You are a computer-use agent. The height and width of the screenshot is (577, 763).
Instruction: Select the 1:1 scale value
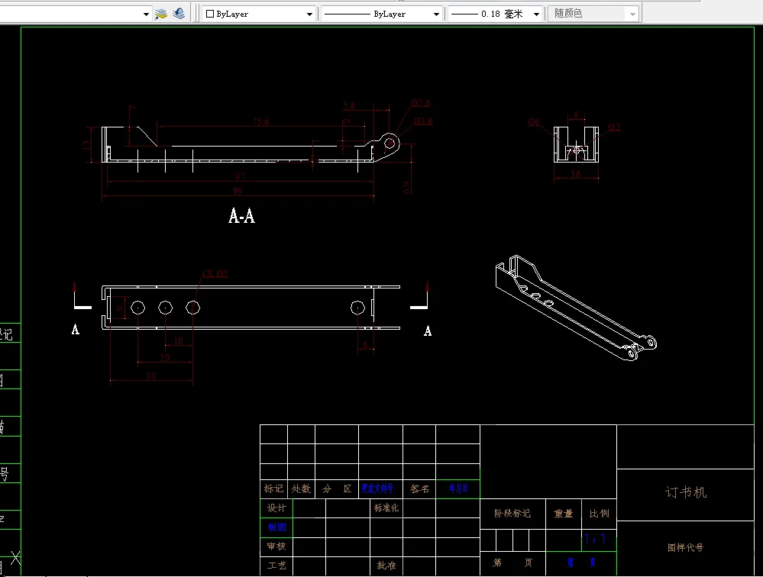pos(595,539)
